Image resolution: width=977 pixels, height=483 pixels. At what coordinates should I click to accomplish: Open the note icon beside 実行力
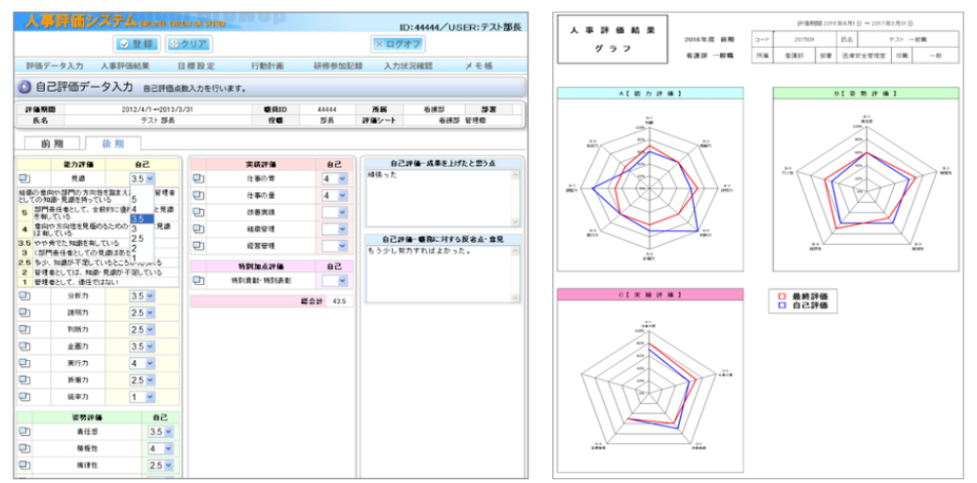pos(23,363)
